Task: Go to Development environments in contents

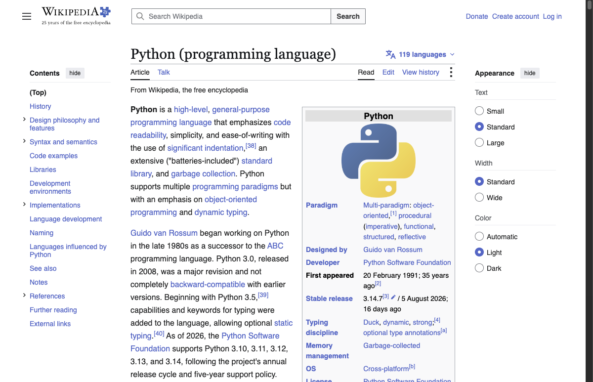Action: click(x=50, y=187)
